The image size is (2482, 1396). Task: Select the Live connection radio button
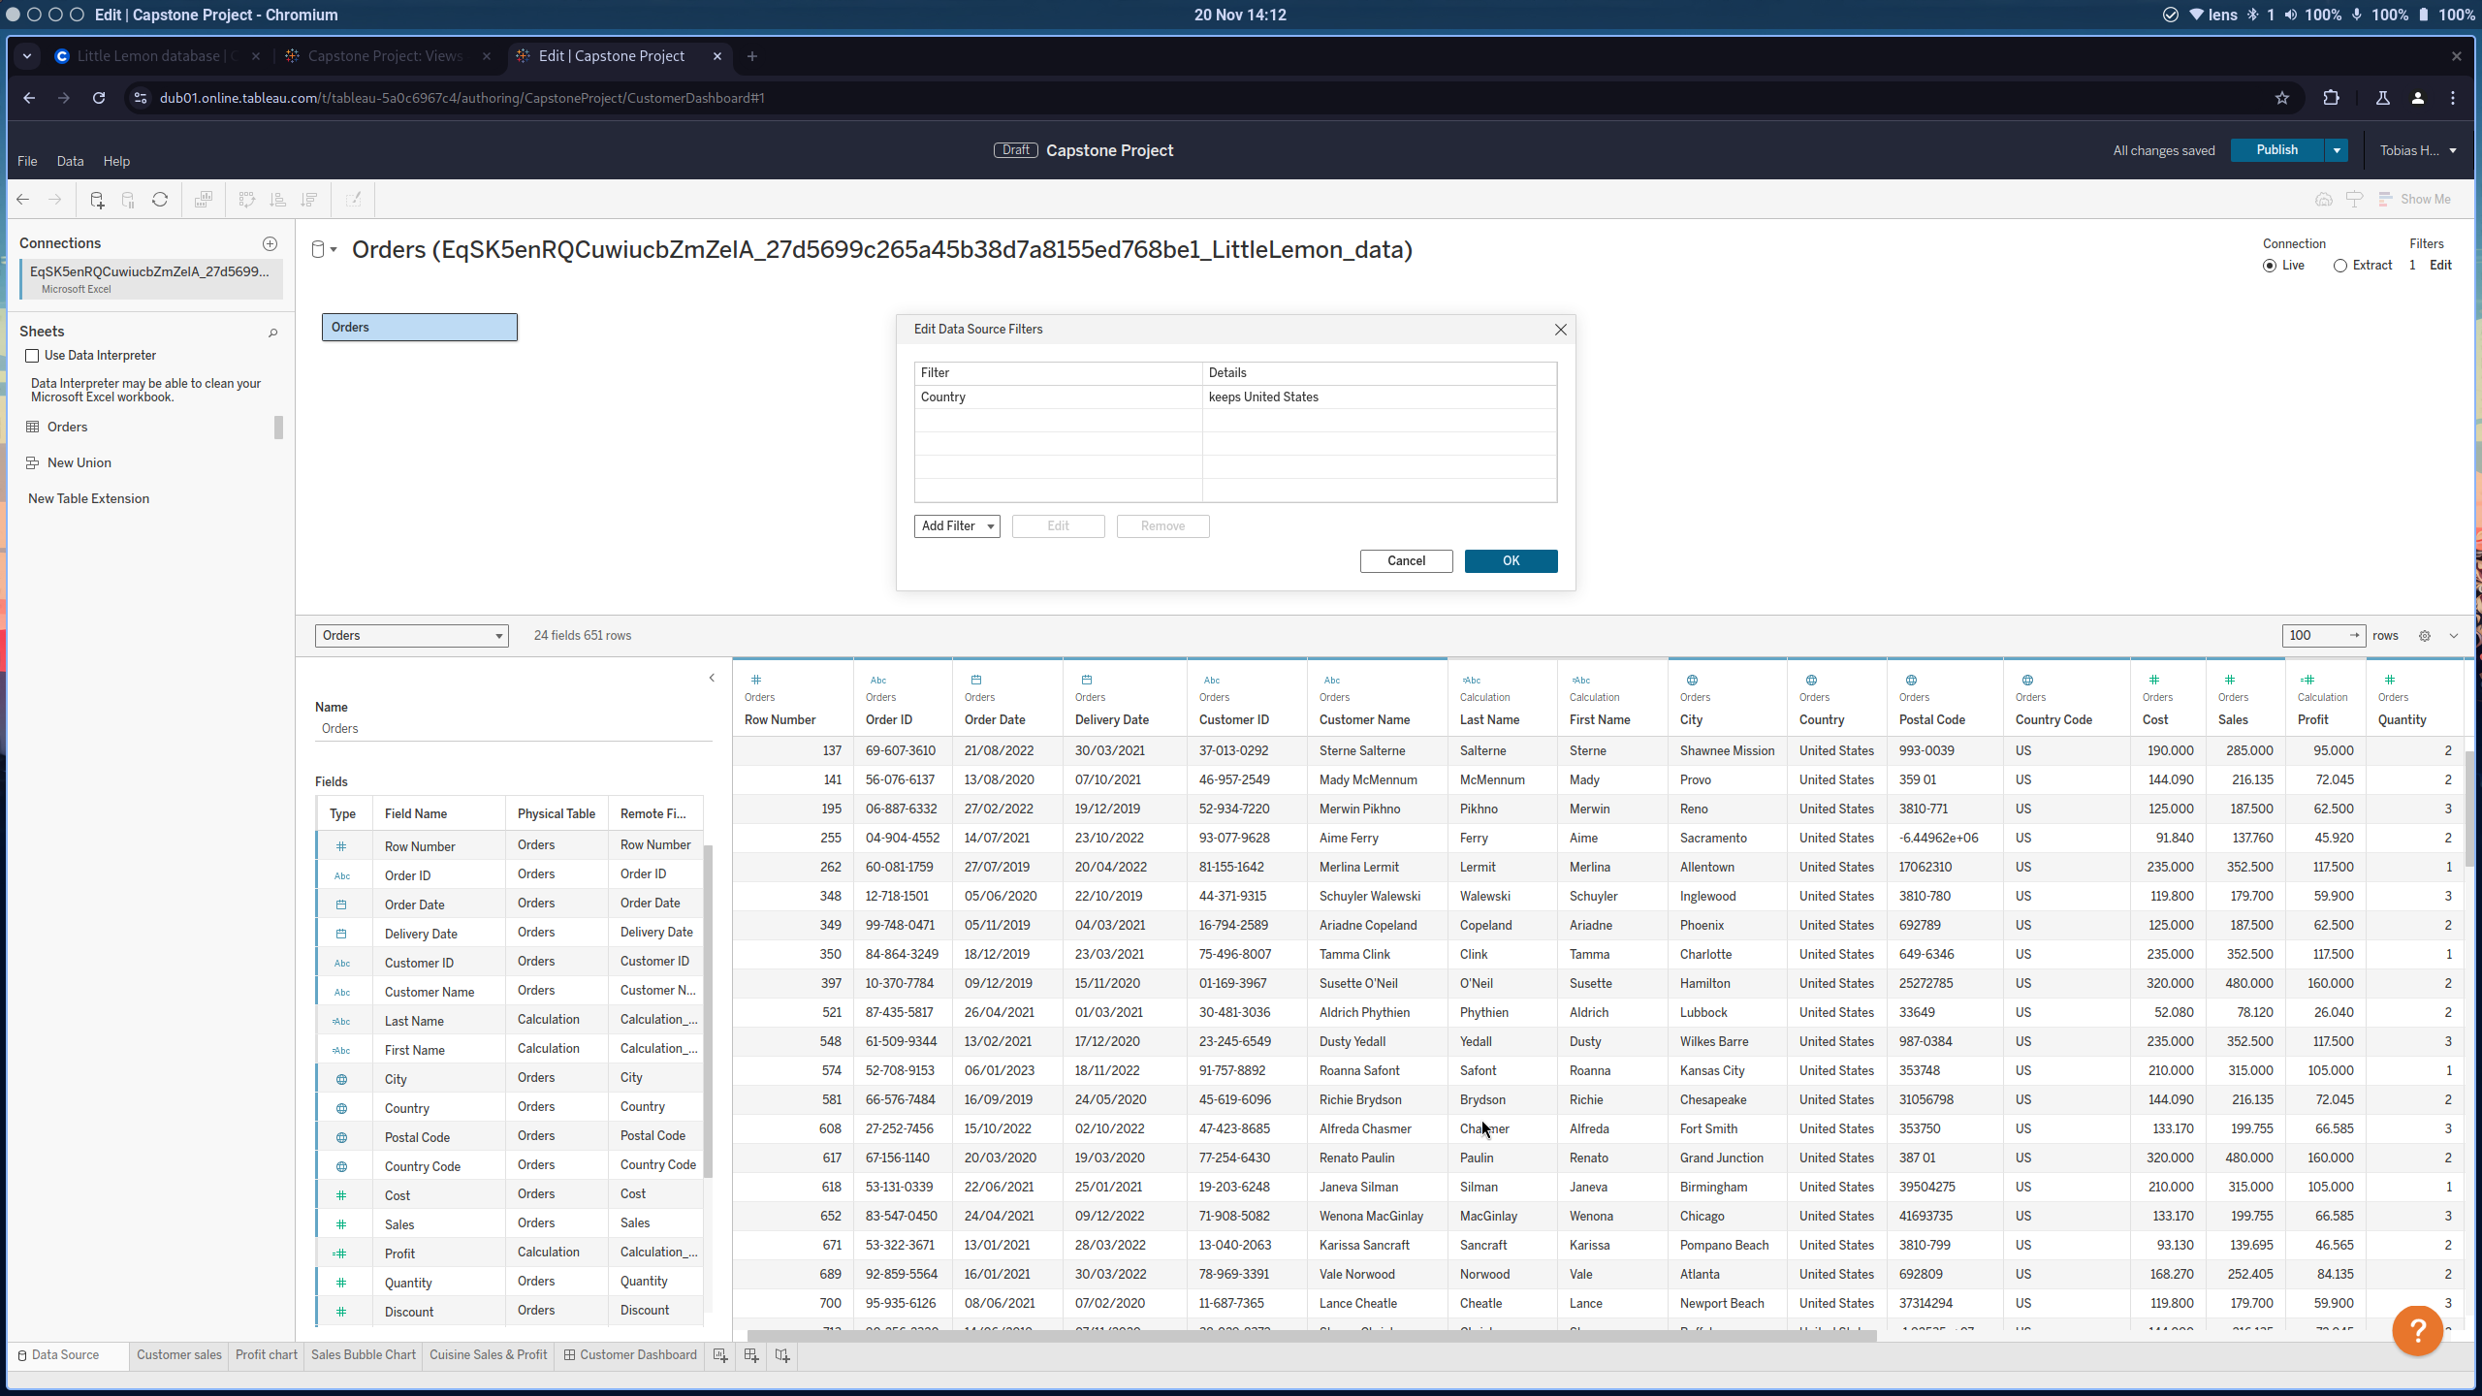pos(2270,266)
